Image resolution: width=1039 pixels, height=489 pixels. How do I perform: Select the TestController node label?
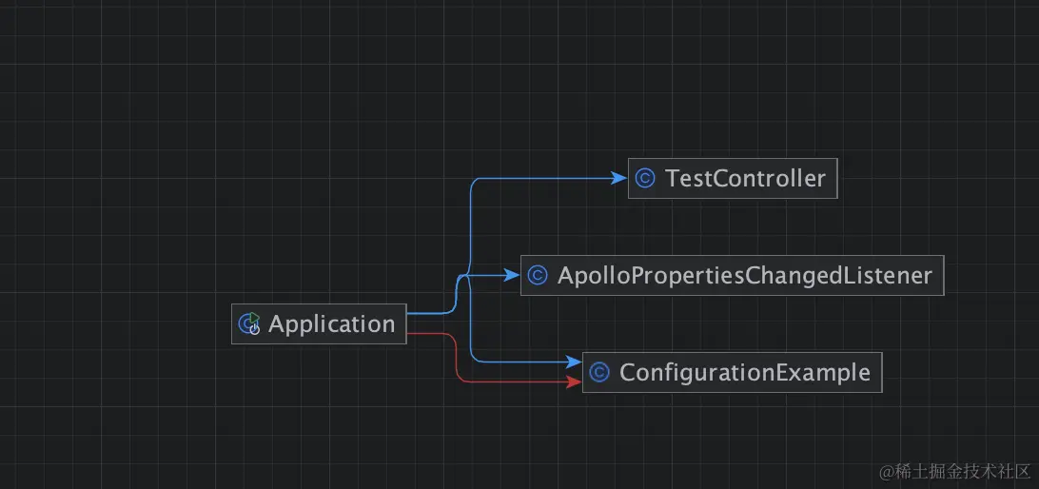point(745,178)
